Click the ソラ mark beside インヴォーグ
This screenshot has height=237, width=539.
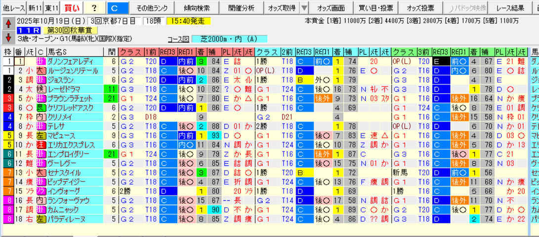point(41,191)
